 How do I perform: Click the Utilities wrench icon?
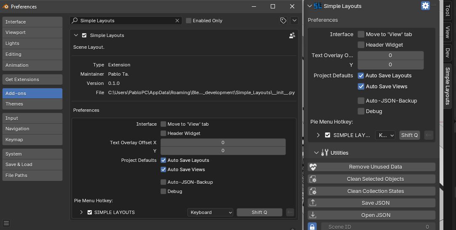pos(325,153)
